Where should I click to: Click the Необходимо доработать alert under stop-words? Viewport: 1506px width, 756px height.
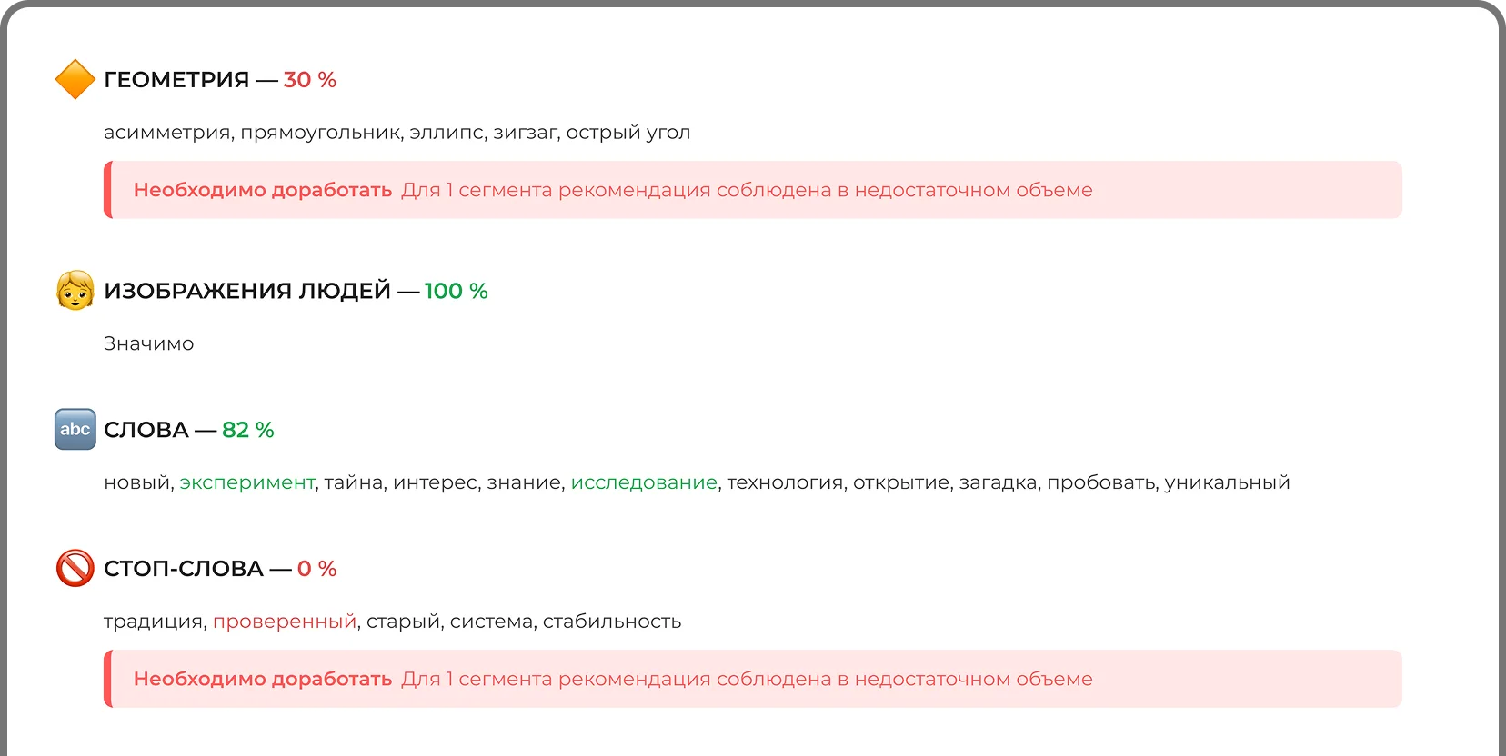point(753,679)
